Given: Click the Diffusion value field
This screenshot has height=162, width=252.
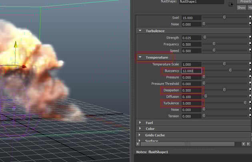Looking at the screenshot, I should [x=192, y=97].
